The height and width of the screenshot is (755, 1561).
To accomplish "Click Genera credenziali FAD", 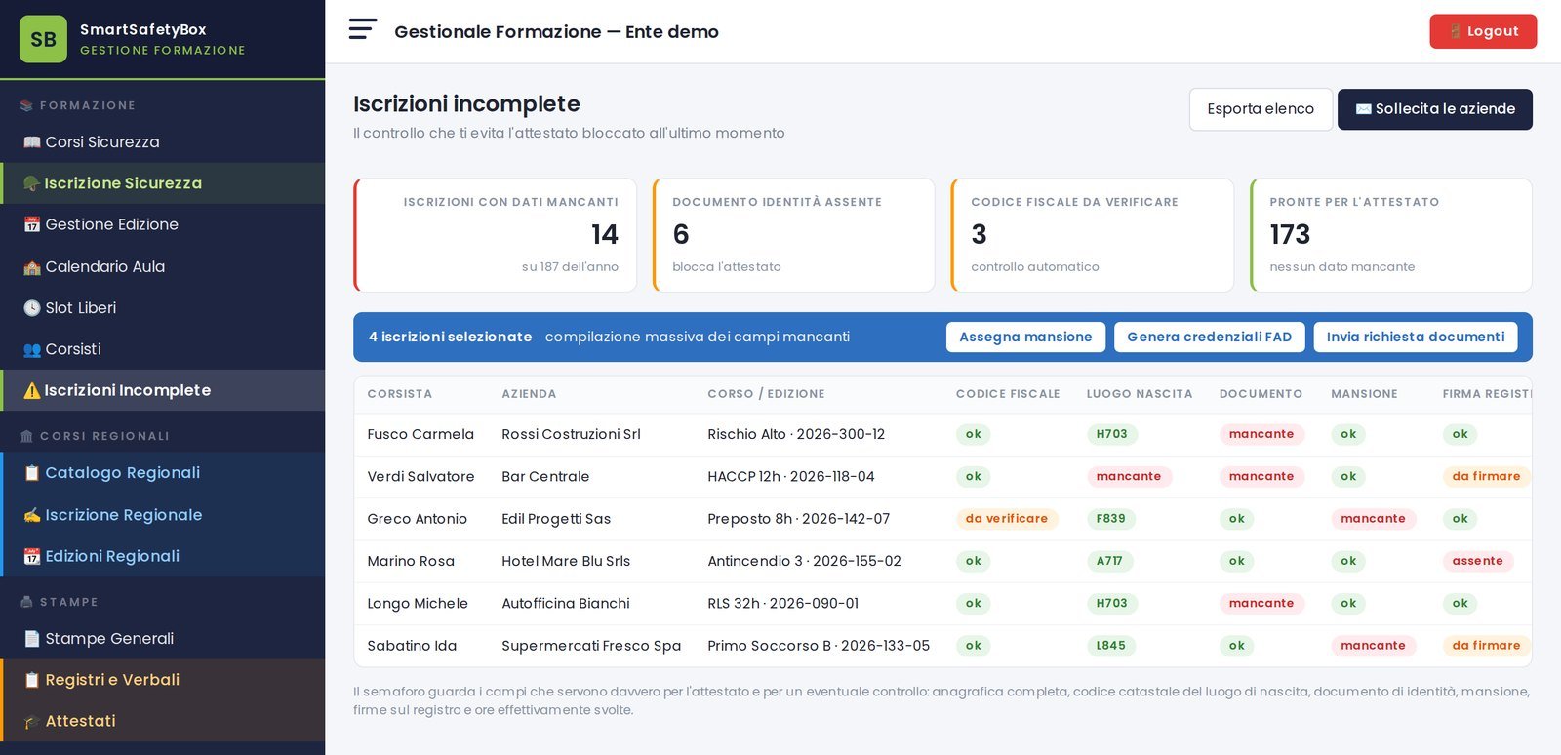I will coord(1210,337).
